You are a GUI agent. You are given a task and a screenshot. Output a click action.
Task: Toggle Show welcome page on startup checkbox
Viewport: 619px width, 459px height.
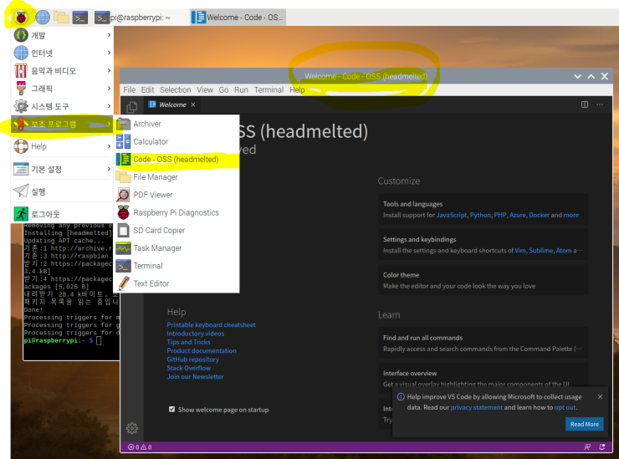tap(171, 410)
